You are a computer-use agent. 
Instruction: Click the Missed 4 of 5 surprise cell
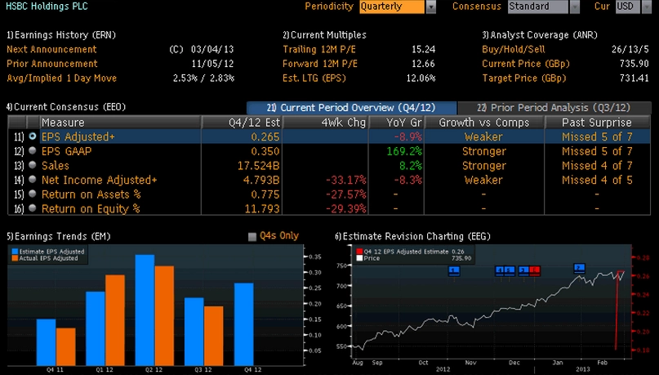click(x=597, y=180)
